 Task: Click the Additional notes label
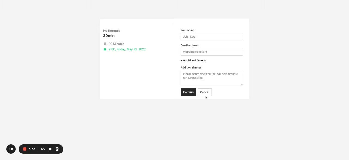pos(191,67)
